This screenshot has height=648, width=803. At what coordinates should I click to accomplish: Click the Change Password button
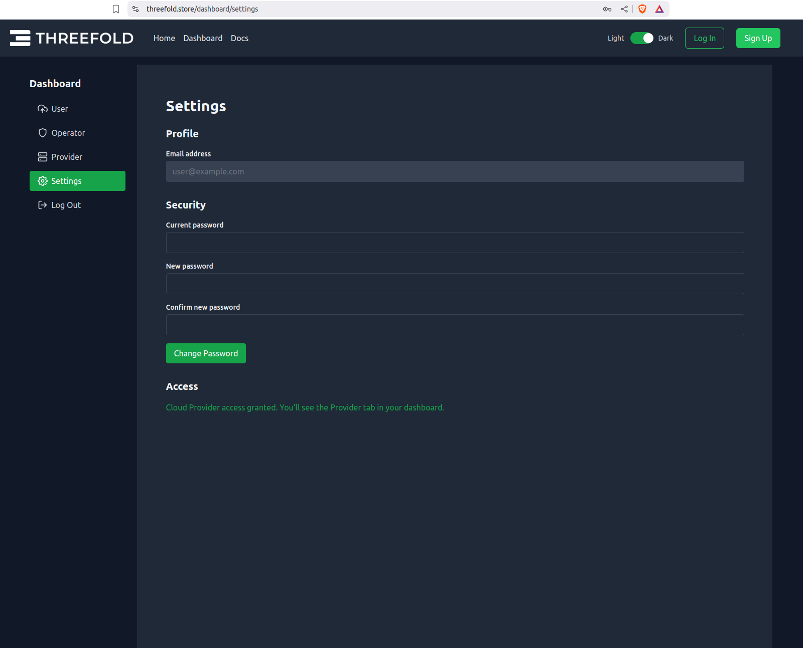206,353
